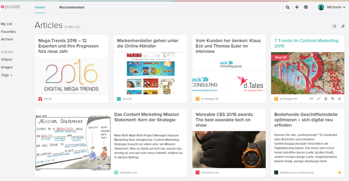Open Bestehende Geschäftsmodelle optimieren title
Screen dimensions: 349x181
pos(306,120)
